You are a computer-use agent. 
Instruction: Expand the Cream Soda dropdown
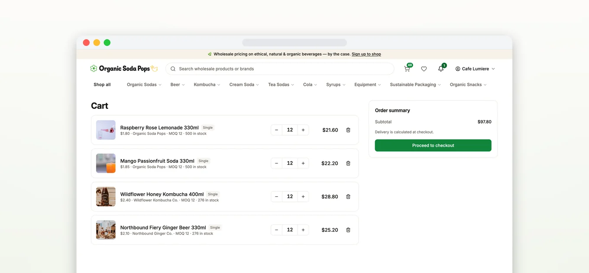244,84
